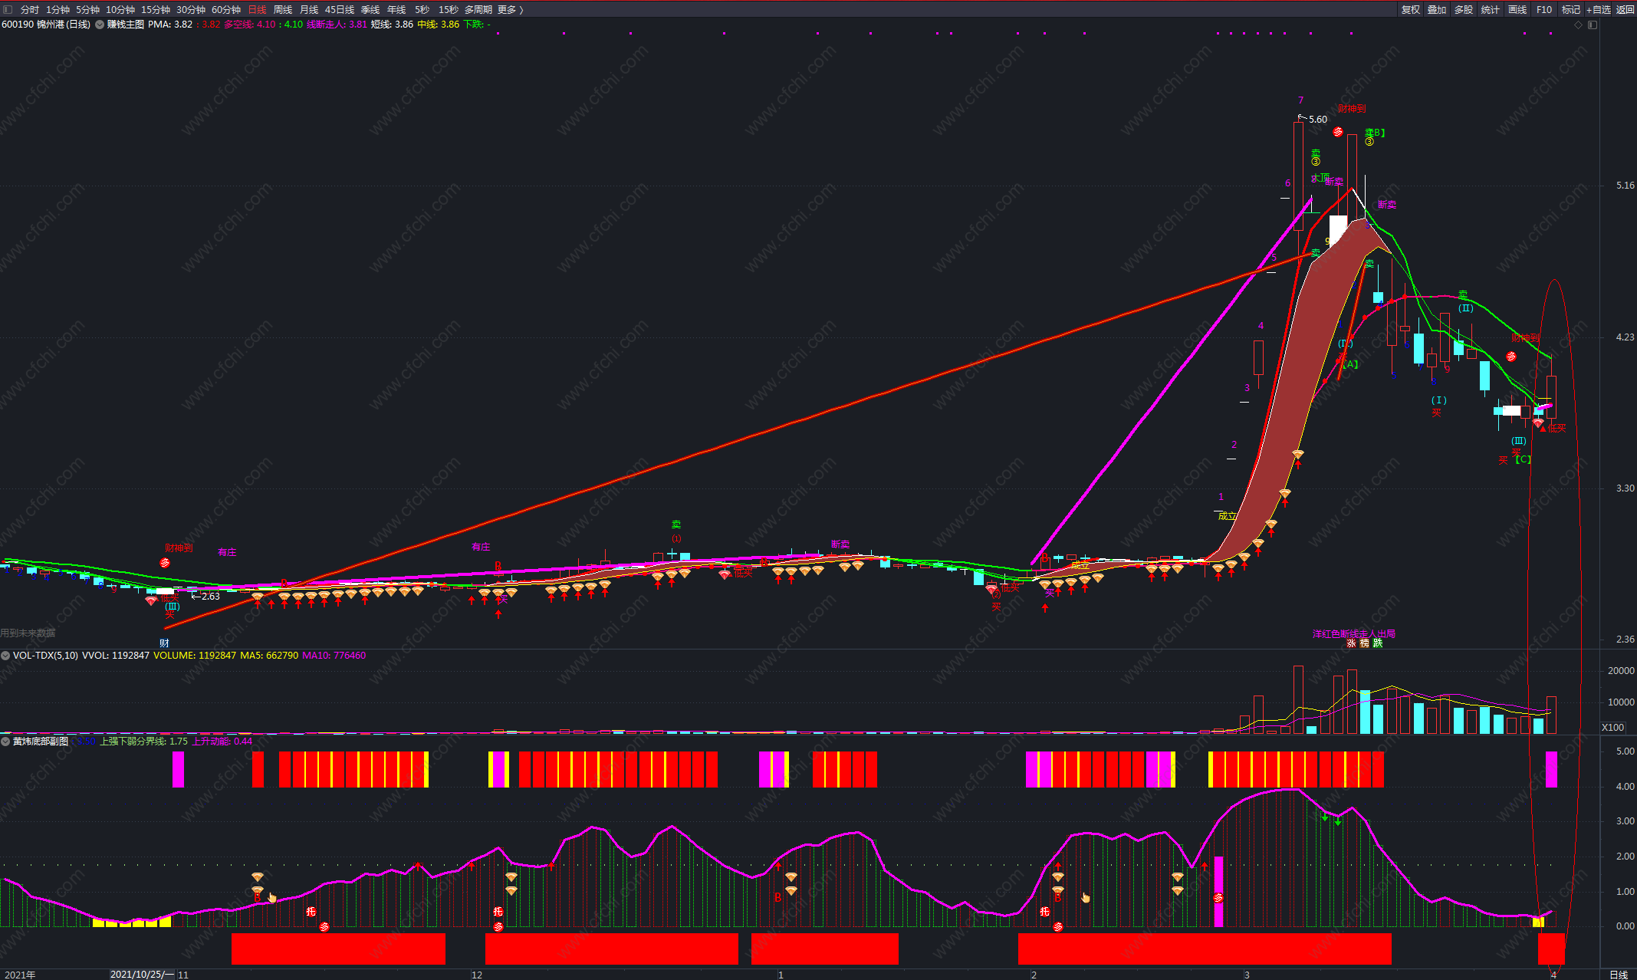The height and width of the screenshot is (980, 1637).
Task: Click the panel layout icon before 分时
Action: tap(8, 9)
